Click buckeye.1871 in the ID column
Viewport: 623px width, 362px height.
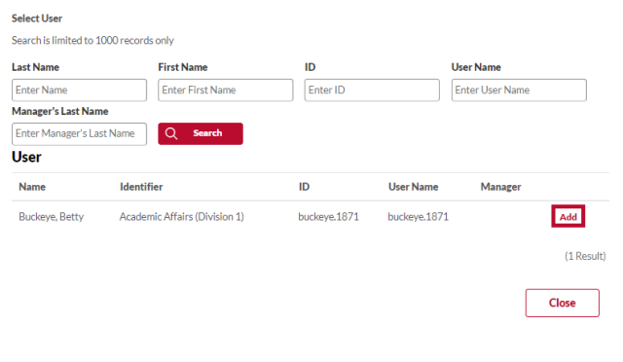pyautogui.click(x=328, y=217)
